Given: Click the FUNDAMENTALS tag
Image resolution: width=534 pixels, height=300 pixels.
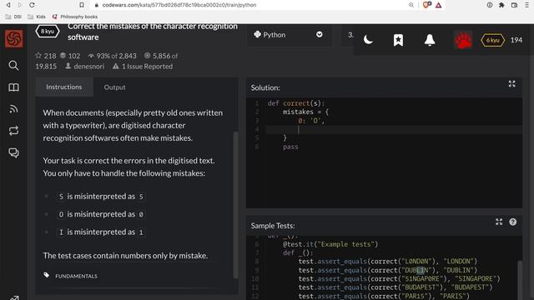Looking at the screenshot, I should [x=76, y=276].
